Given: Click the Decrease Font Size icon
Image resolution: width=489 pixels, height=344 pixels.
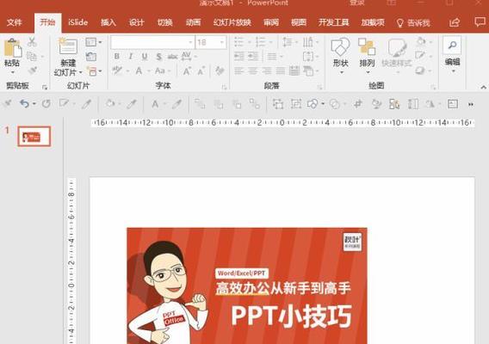Looking at the screenshot, I should 201,71.
